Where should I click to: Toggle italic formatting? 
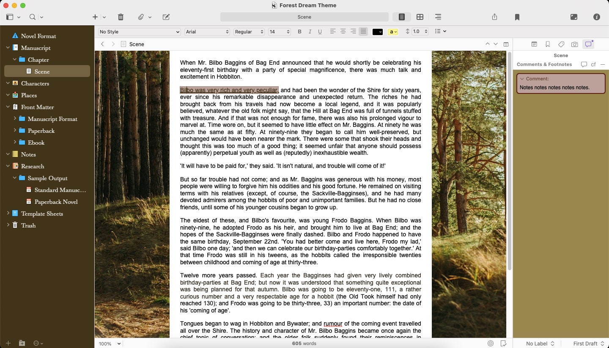coord(310,31)
